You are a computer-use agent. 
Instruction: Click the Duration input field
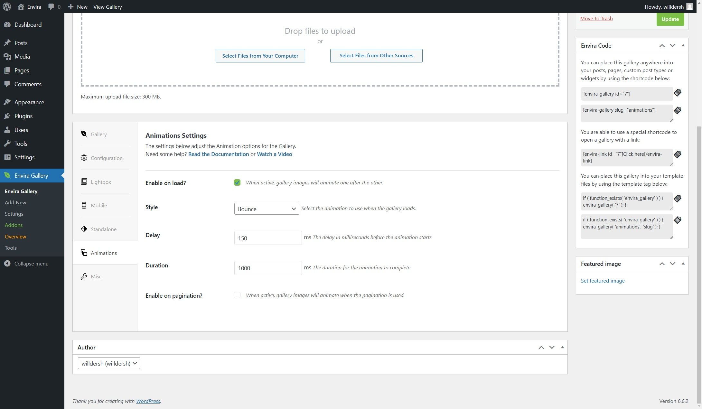(268, 268)
